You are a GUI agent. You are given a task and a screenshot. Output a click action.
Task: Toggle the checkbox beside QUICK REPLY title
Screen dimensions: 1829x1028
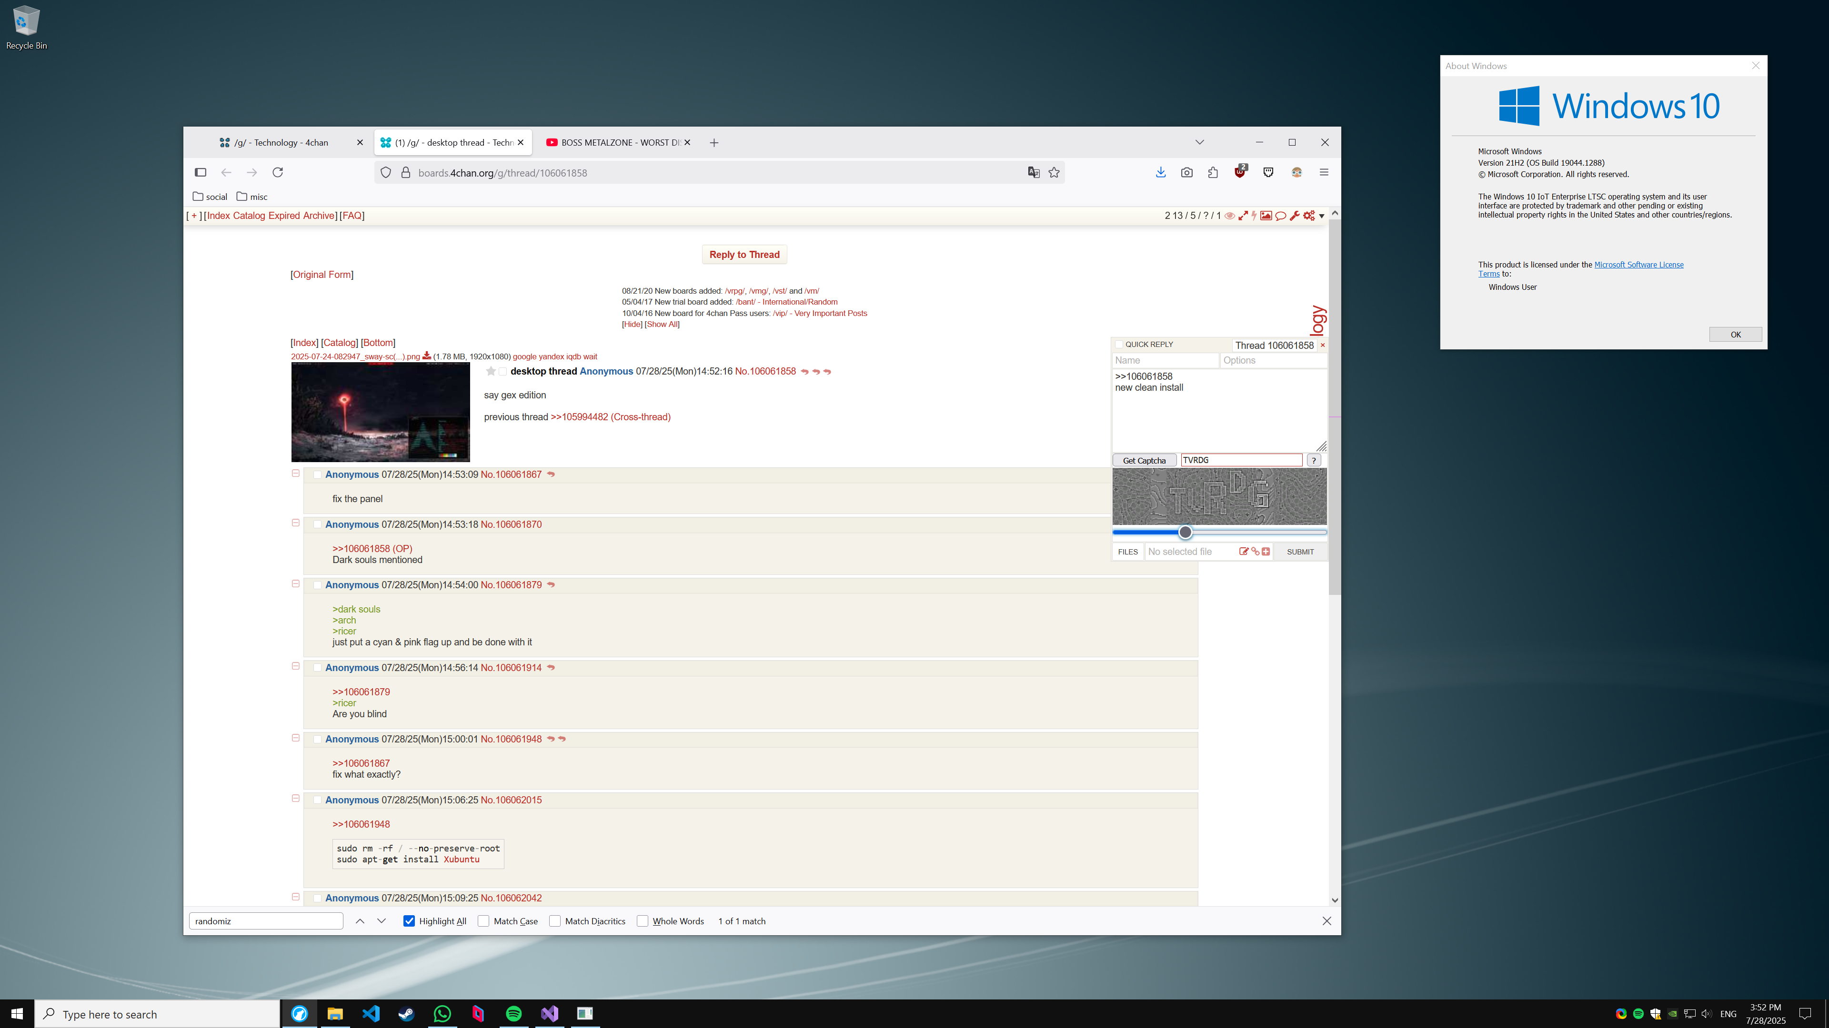(1119, 345)
